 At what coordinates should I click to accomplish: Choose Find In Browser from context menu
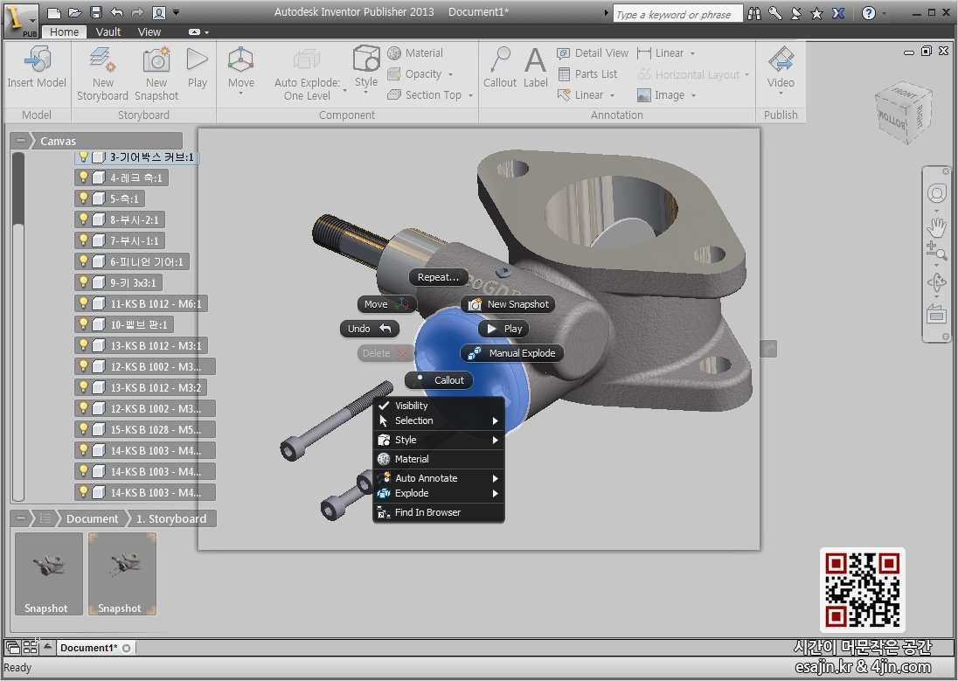click(x=427, y=512)
